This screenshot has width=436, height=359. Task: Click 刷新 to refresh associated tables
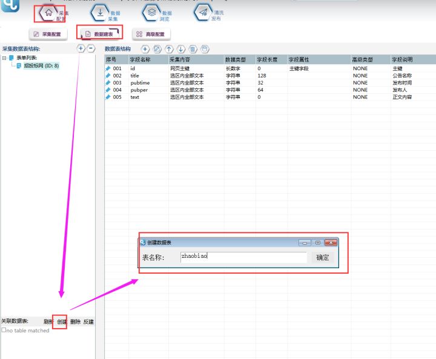point(48,321)
